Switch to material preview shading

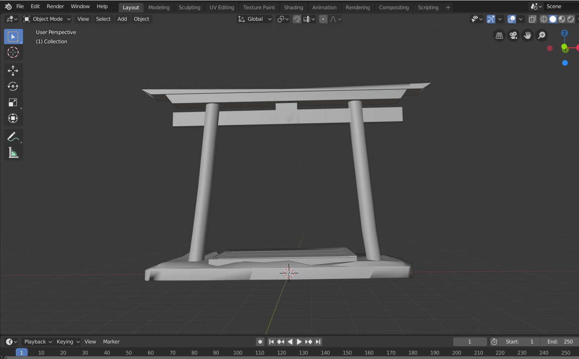point(562,19)
